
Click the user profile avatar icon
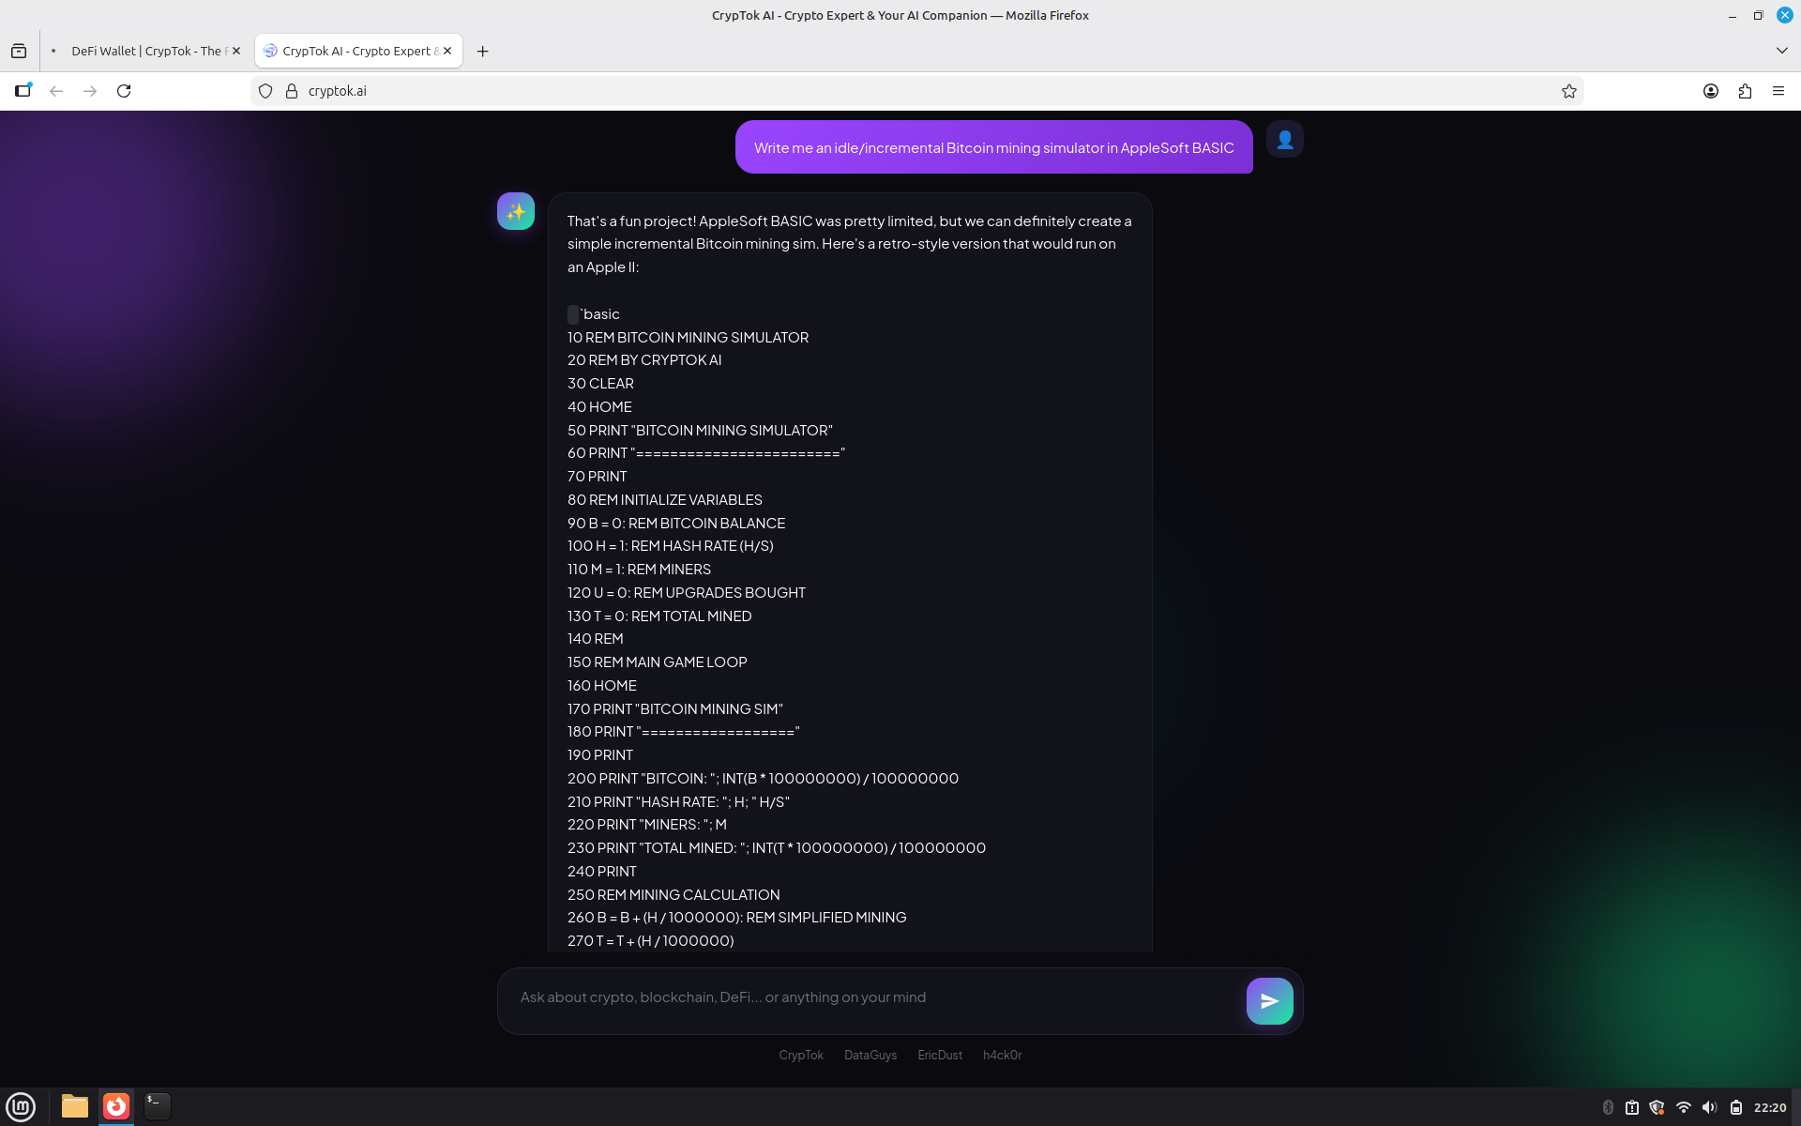coord(1284,140)
